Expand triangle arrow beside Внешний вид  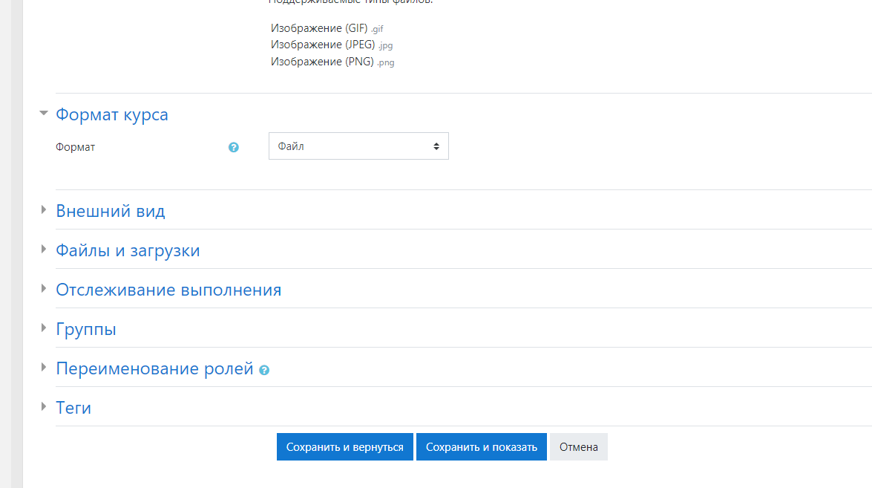(x=44, y=210)
